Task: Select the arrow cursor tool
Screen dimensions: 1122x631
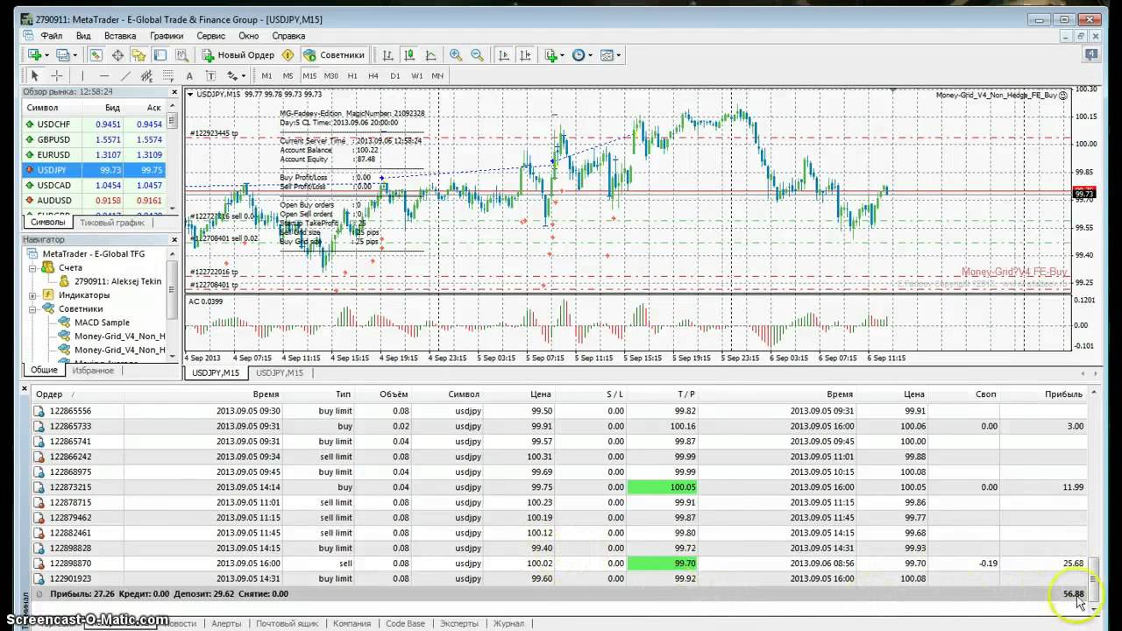Action: click(x=35, y=75)
